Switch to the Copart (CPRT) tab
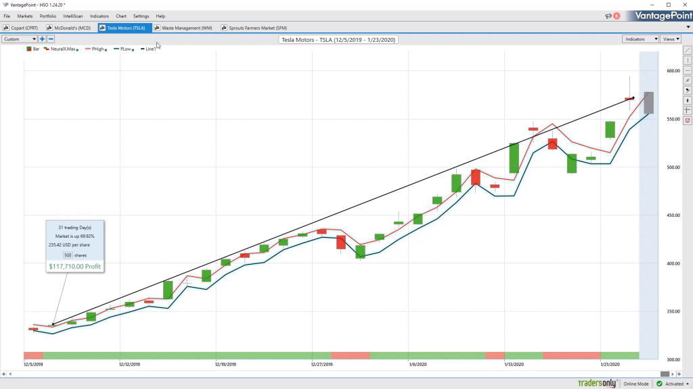693x389 pixels. click(x=21, y=28)
